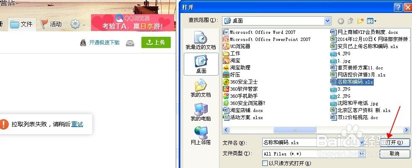The image size is (412, 168).
Task: Click the horizontal scrollbar thumb in file list
Action: pyautogui.click(x=295, y=130)
